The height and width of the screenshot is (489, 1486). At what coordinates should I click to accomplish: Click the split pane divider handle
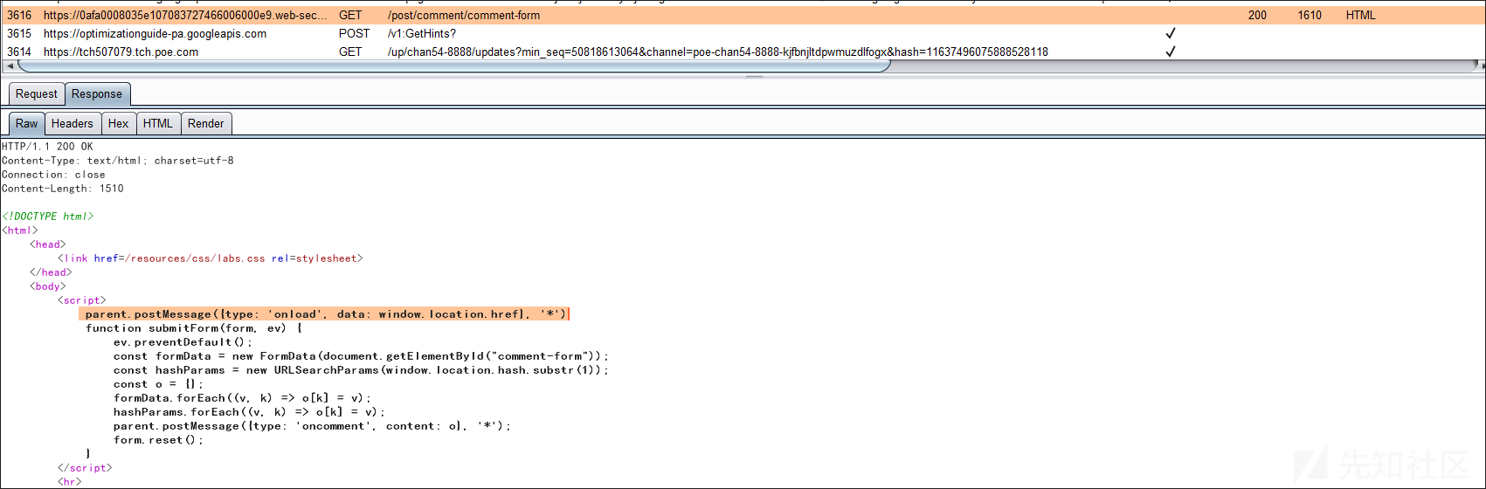pos(754,77)
